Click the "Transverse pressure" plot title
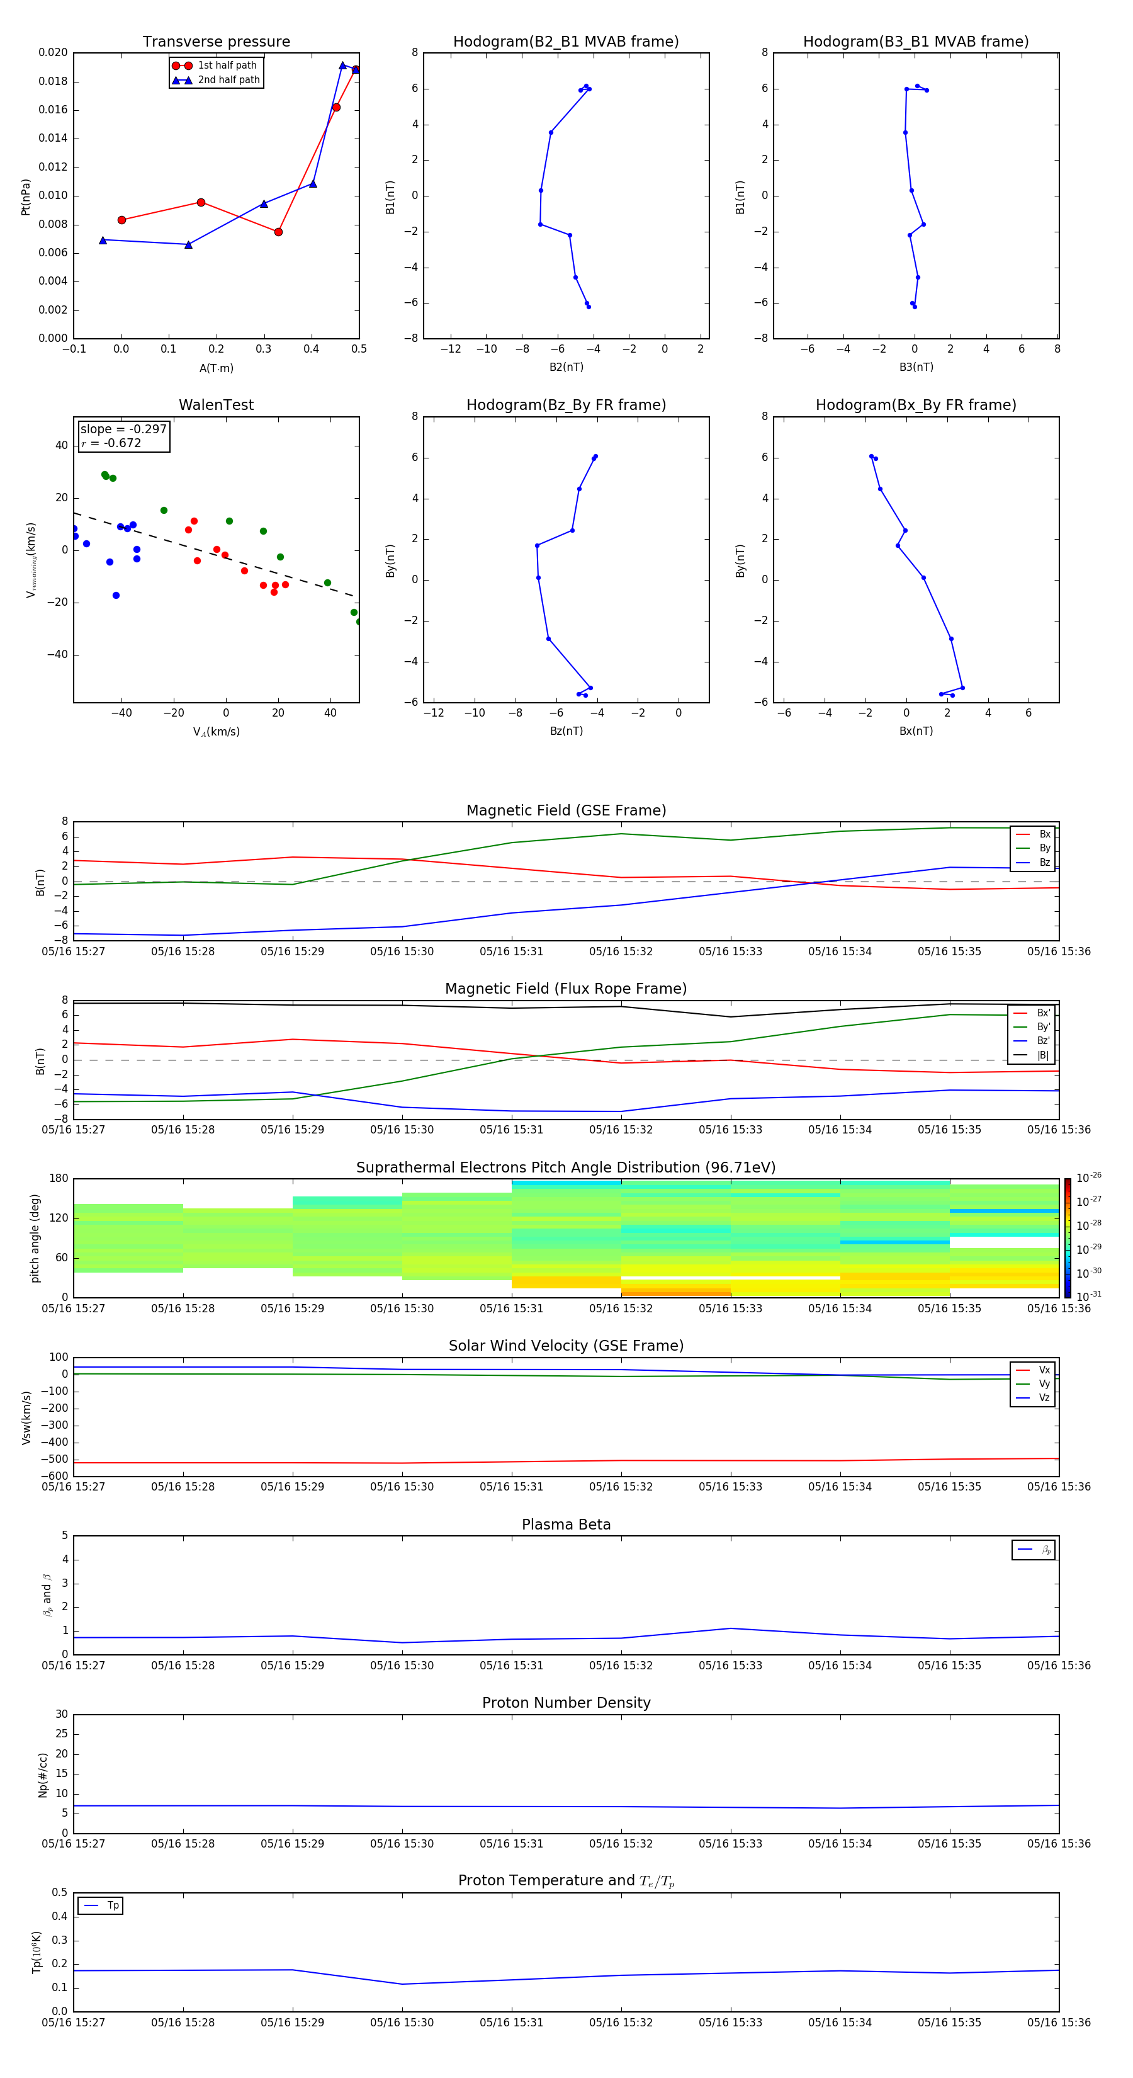The image size is (1133, 2078). pyautogui.click(x=216, y=41)
